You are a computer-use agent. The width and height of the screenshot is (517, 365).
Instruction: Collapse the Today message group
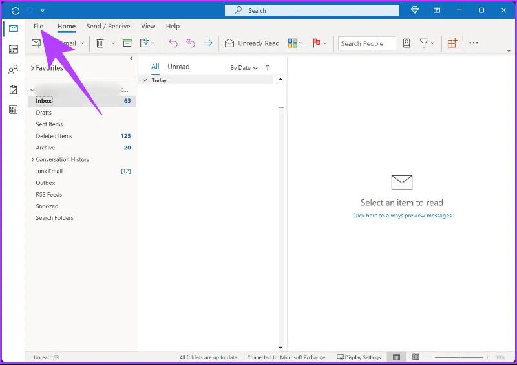point(145,80)
